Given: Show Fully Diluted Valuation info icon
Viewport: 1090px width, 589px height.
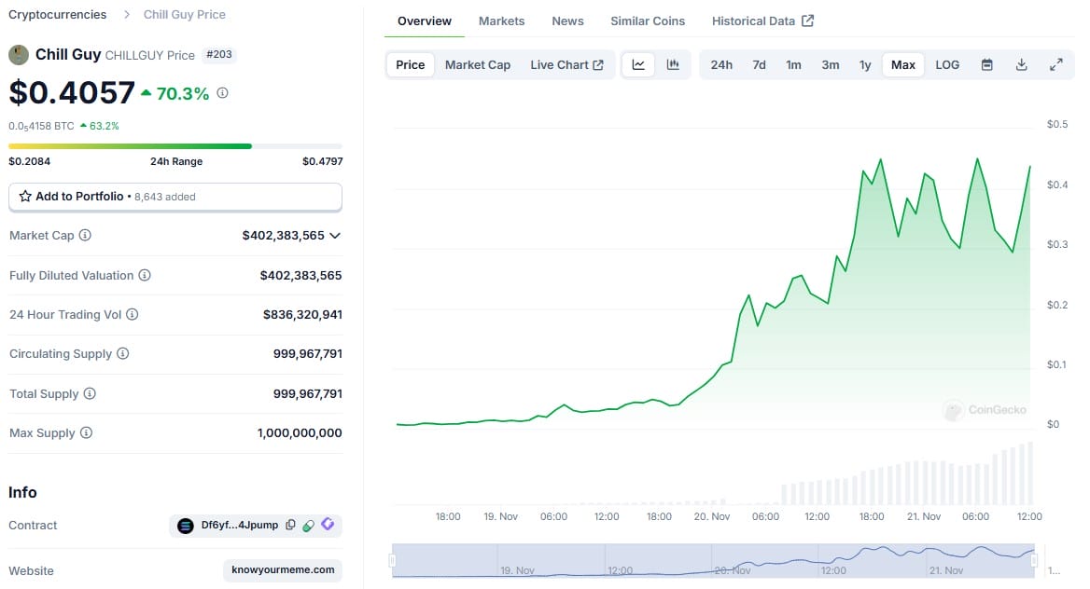Looking at the screenshot, I should coord(145,275).
